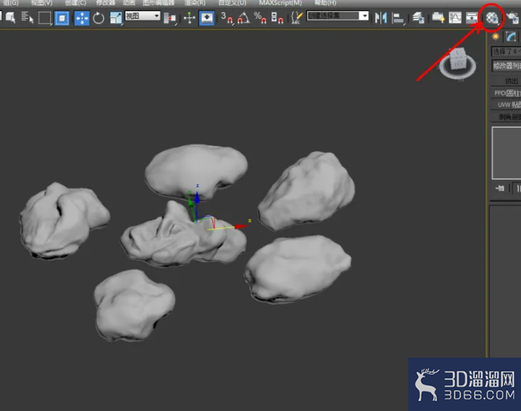Click the Align tool icon
The height and width of the screenshot is (411, 521).
(398, 18)
